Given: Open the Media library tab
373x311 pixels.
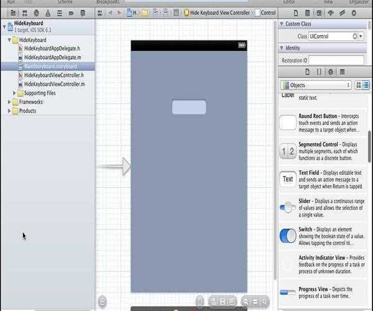Looking at the screenshot, I should click(343, 72).
